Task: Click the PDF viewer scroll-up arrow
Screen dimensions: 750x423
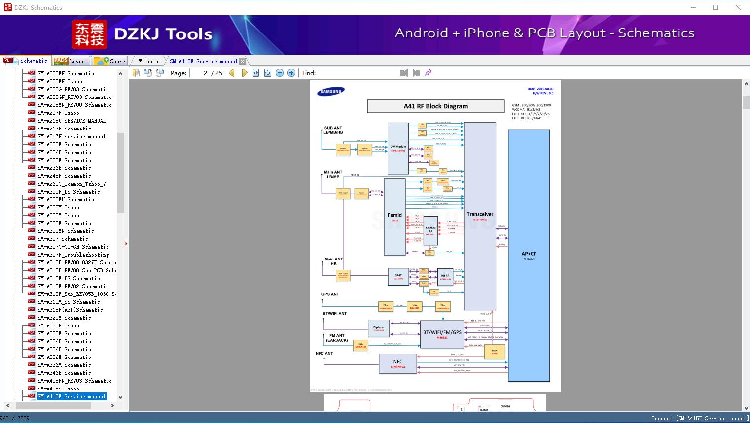Action: pos(746,84)
